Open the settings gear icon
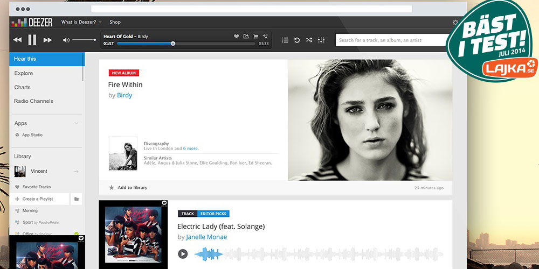 coord(455,22)
